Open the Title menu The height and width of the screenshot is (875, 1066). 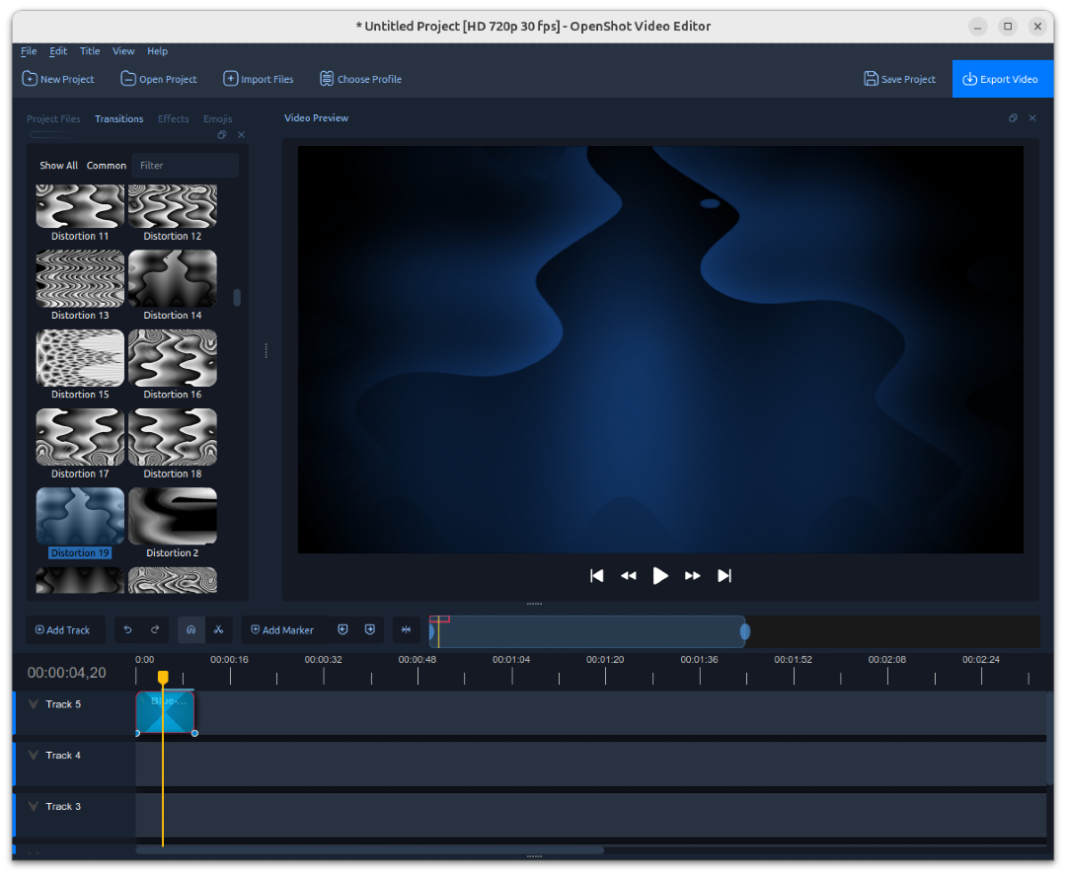point(90,50)
